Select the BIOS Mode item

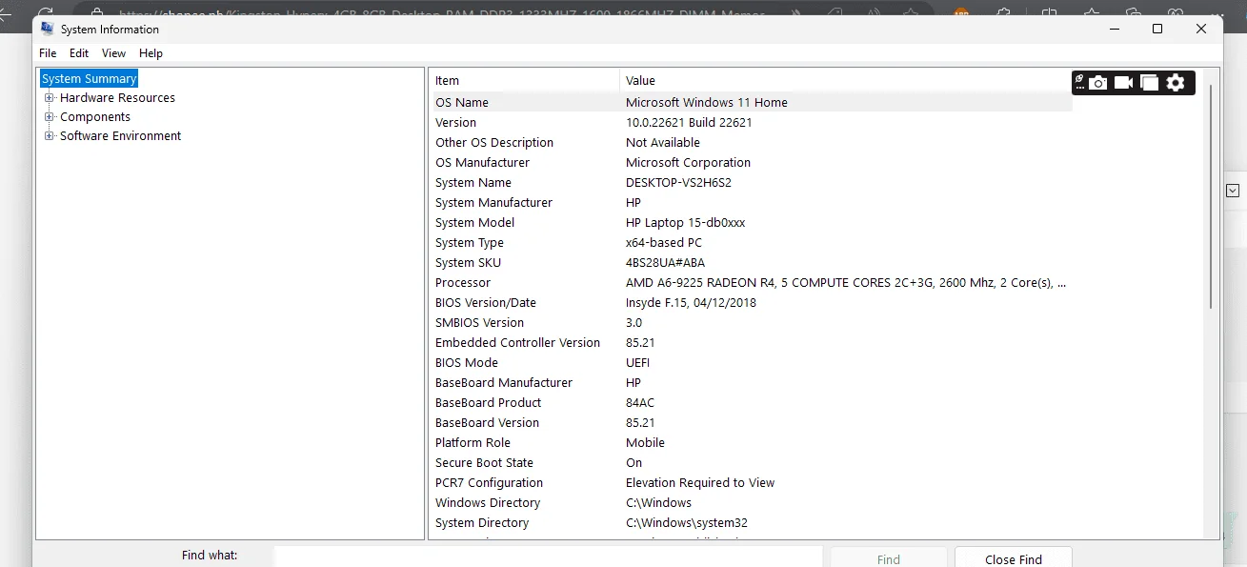[467, 362]
